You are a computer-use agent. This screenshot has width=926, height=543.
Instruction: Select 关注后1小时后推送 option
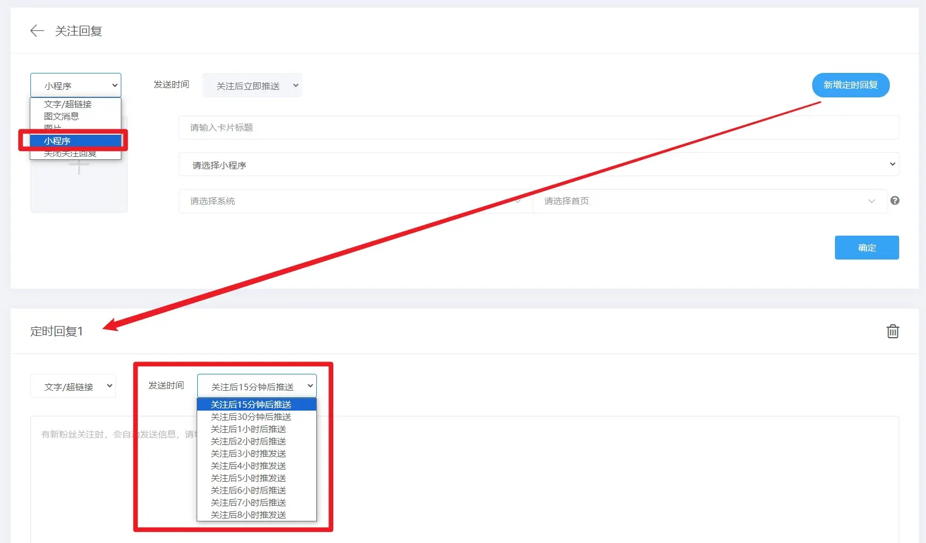click(x=249, y=429)
